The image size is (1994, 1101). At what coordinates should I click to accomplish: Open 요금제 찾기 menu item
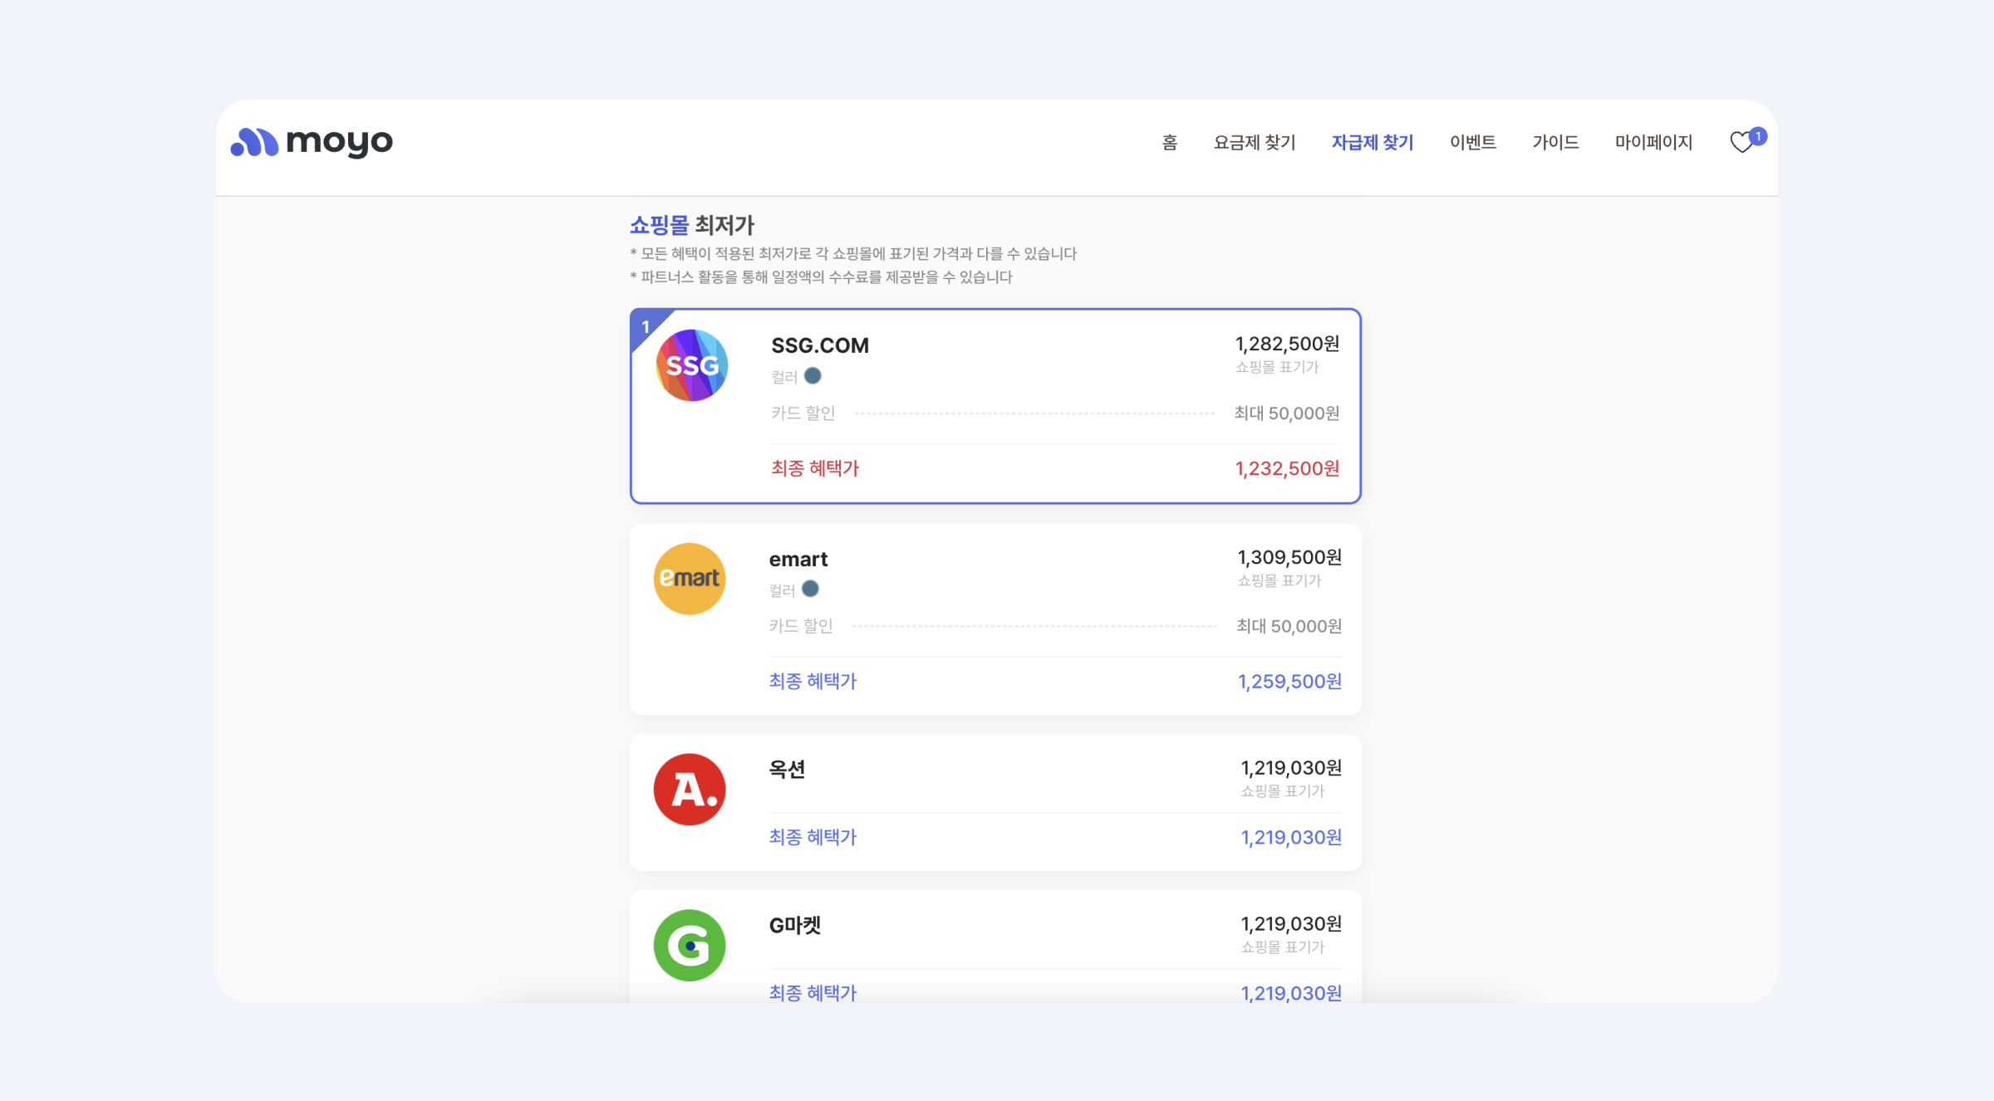pos(1255,143)
